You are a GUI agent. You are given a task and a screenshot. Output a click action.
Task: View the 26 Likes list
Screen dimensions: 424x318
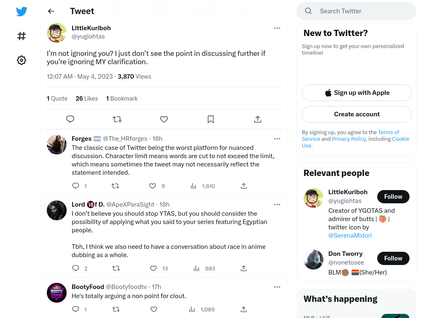87,99
